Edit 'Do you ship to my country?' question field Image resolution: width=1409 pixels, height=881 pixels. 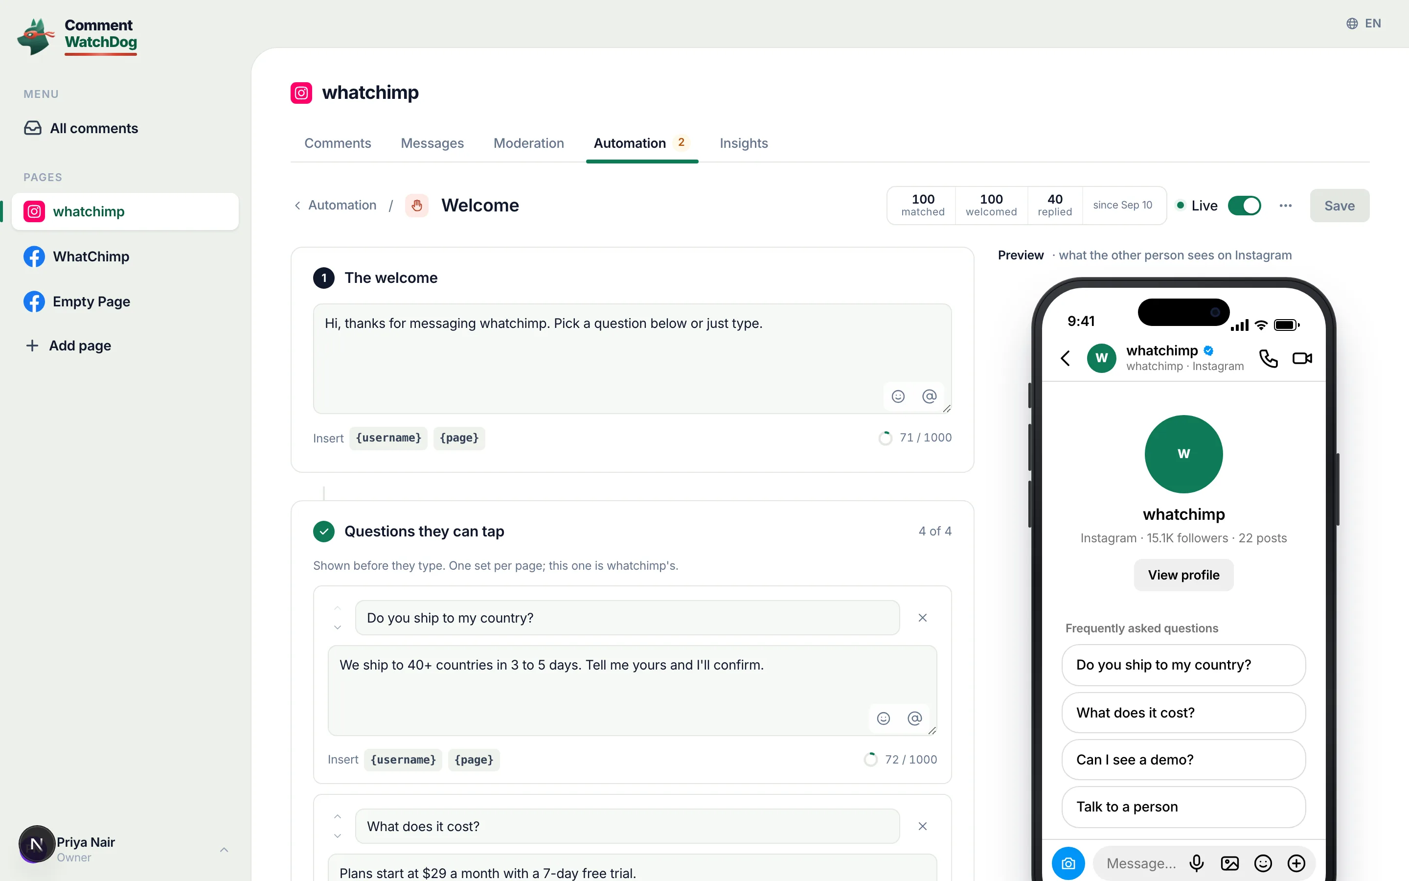(x=627, y=618)
